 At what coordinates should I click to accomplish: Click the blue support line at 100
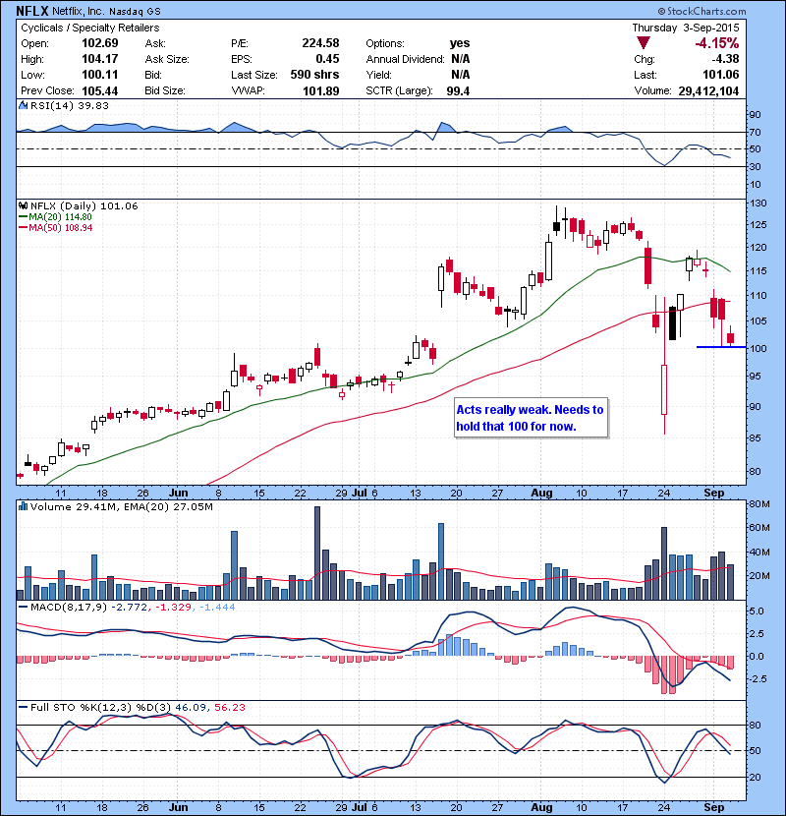[721, 347]
